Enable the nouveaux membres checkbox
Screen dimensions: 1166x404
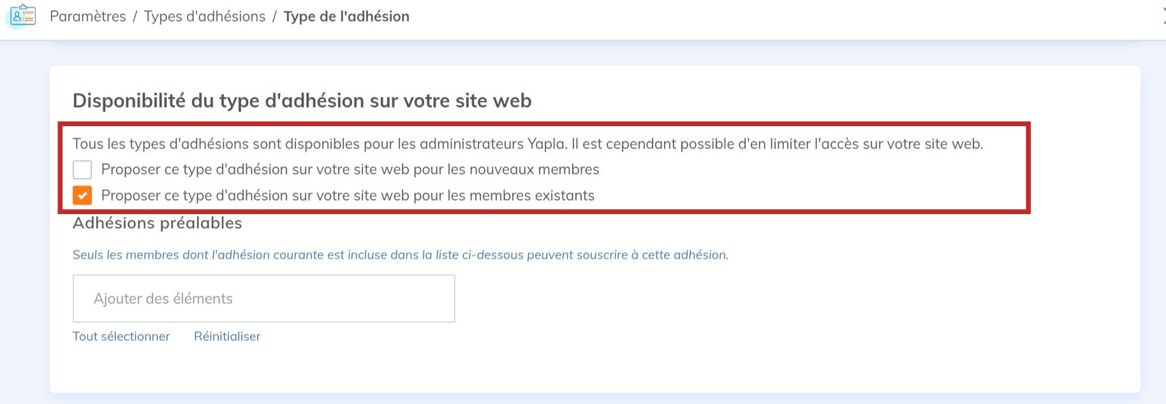pyautogui.click(x=82, y=170)
